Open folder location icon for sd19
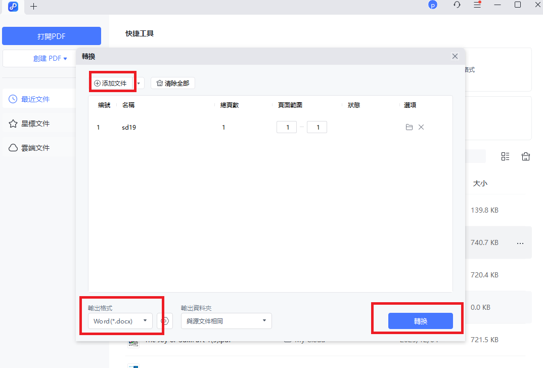Viewport: 543px width, 368px height. tap(409, 127)
